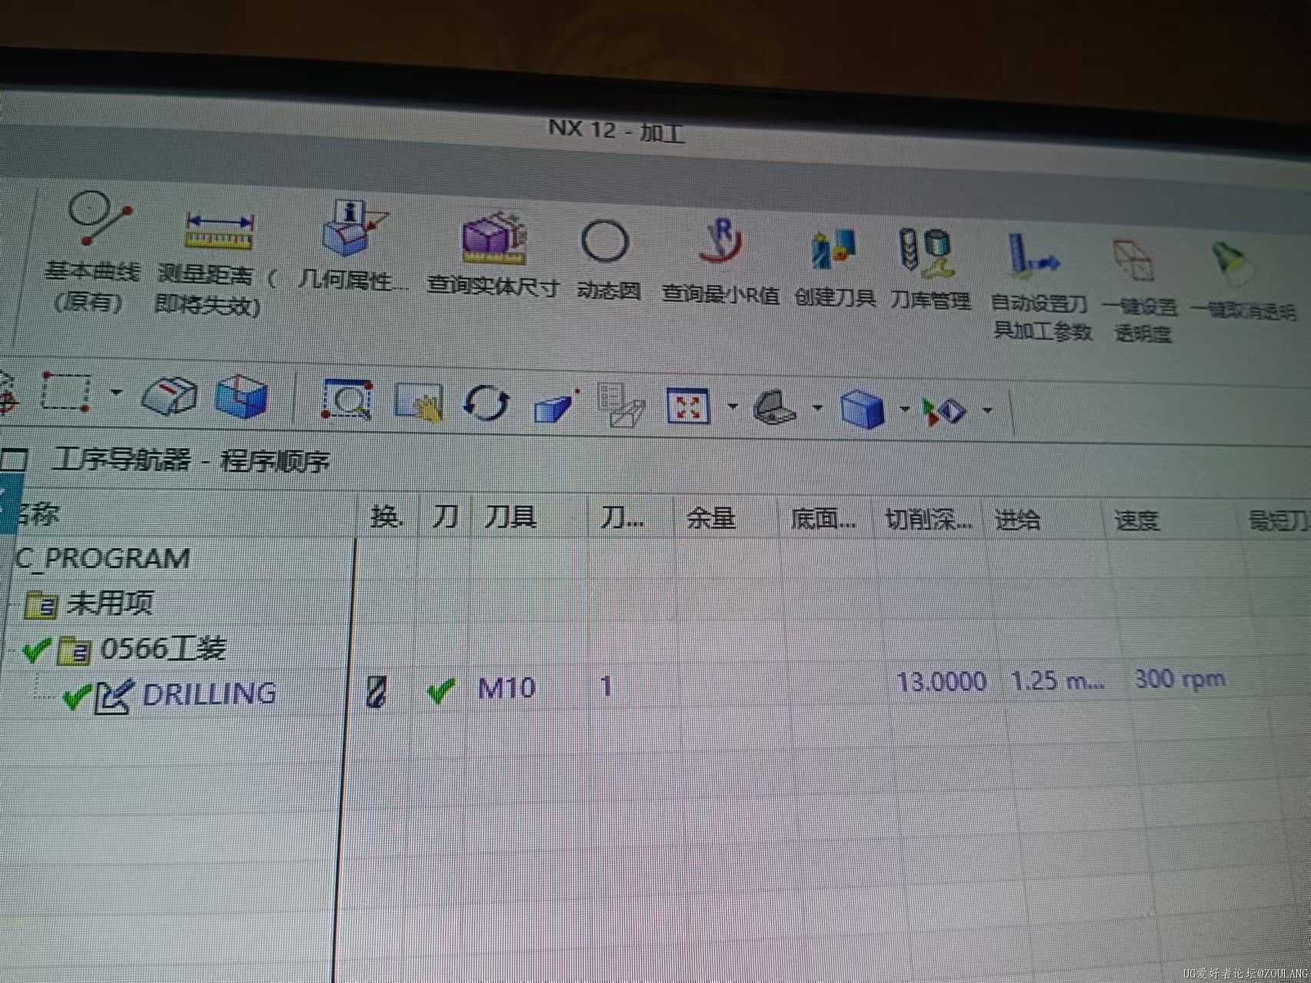Click the 1.25 m... feed value
The height and width of the screenshot is (983, 1311).
pyautogui.click(x=1057, y=681)
